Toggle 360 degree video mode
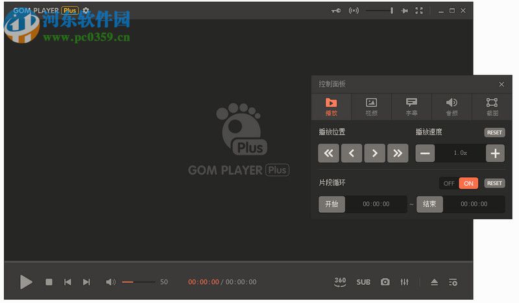 point(340,282)
